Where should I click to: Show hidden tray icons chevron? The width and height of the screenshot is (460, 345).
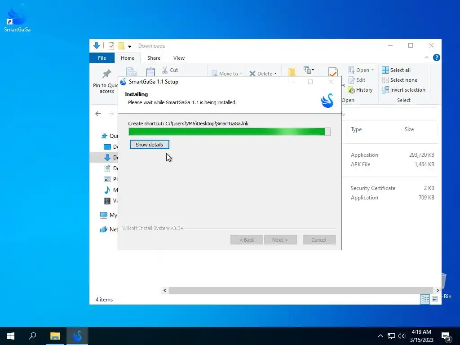point(380,336)
